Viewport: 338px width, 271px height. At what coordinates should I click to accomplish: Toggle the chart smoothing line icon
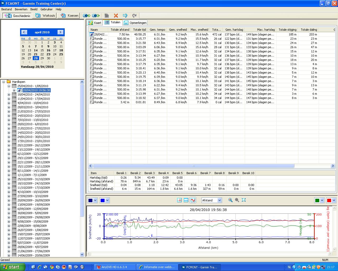coord(193,200)
